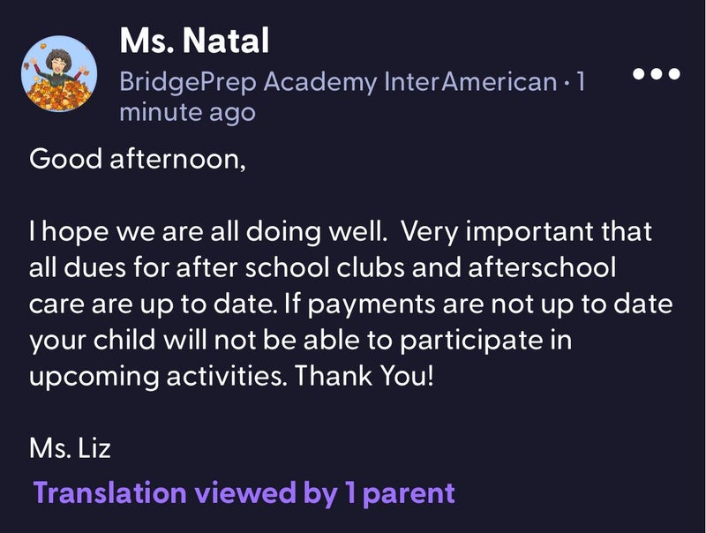Open BridgePrep Academy InterAmerican school name
This screenshot has height=533, width=706.
click(337, 83)
